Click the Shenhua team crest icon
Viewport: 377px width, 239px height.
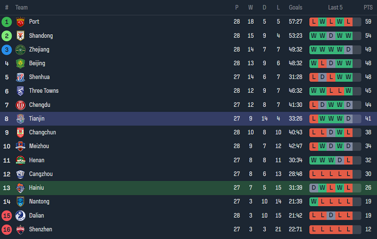pos(20,77)
